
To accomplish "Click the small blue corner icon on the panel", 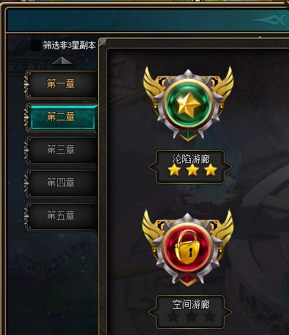I will [x=102, y=42].
